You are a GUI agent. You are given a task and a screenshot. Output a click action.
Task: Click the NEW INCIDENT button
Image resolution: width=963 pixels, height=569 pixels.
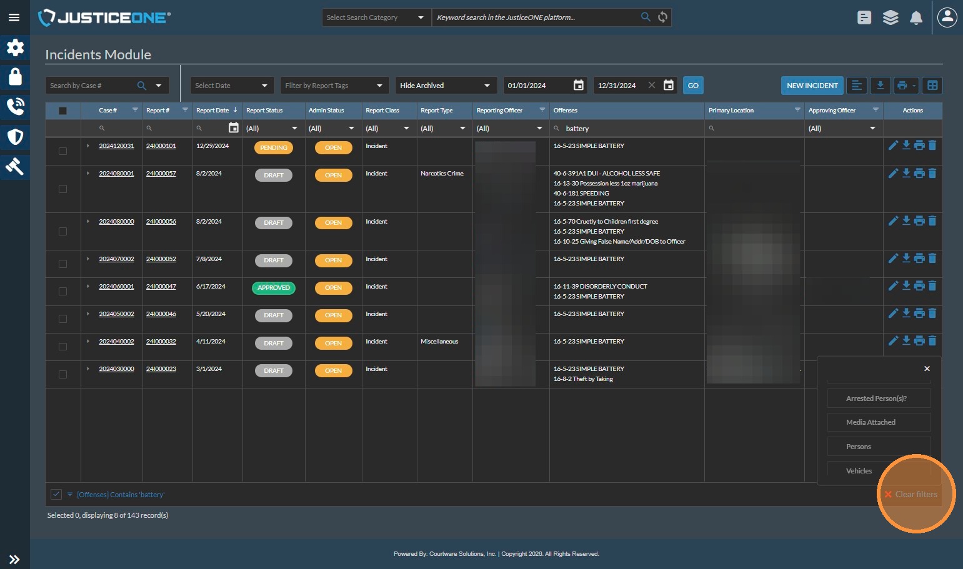pos(812,86)
